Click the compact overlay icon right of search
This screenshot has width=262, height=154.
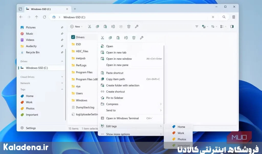point(234,17)
